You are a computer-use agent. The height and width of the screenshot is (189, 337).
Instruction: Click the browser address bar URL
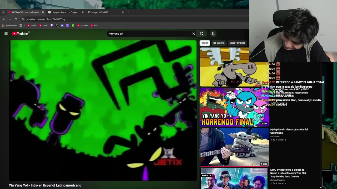pyautogui.click(x=46, y=19)
